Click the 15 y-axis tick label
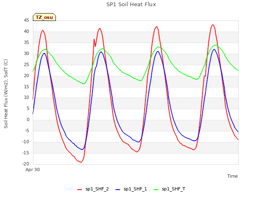This screenshot has width=263, height=197. point(26,87)
